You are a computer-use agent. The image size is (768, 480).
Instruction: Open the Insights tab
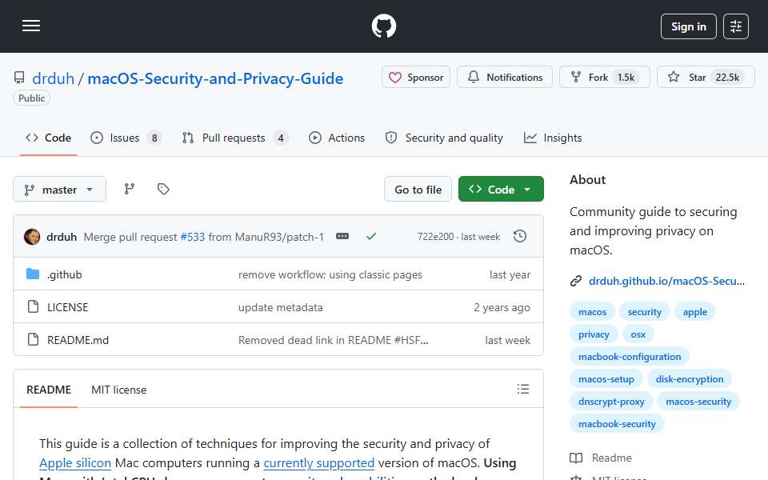tap(553, 138)
